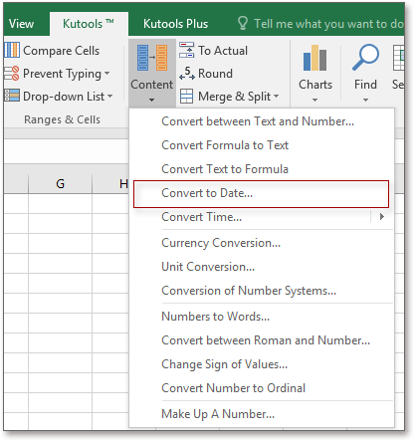Select column G header
The height and width of the screenshot is (441, 414).
[x=60, y=183]
